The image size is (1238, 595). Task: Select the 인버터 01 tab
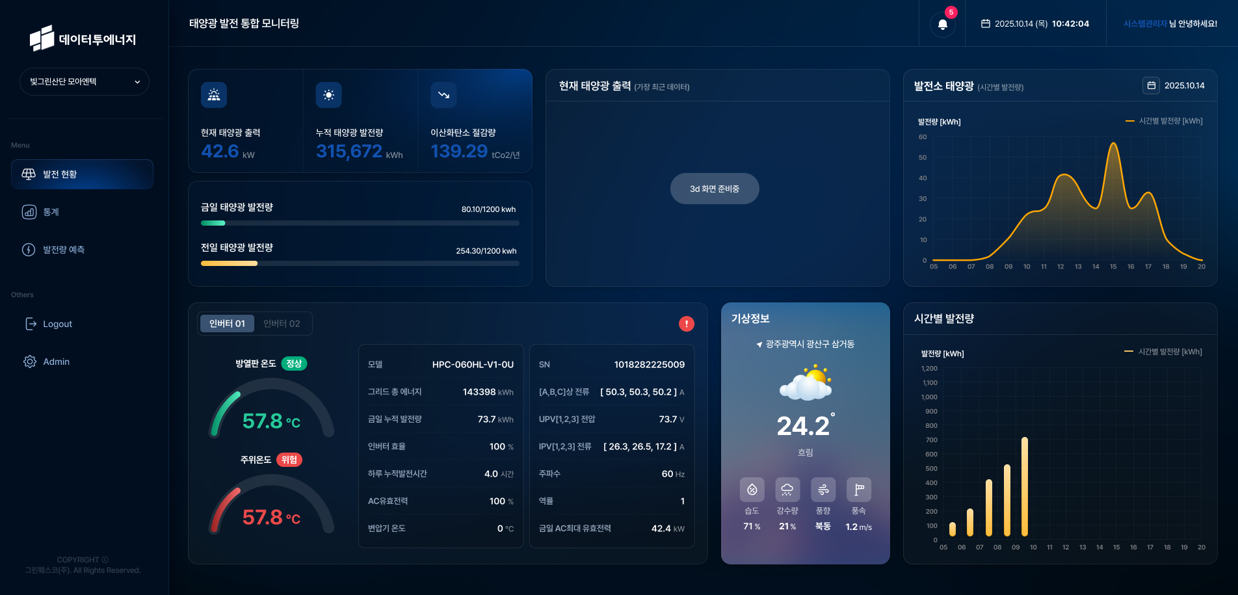227,323
